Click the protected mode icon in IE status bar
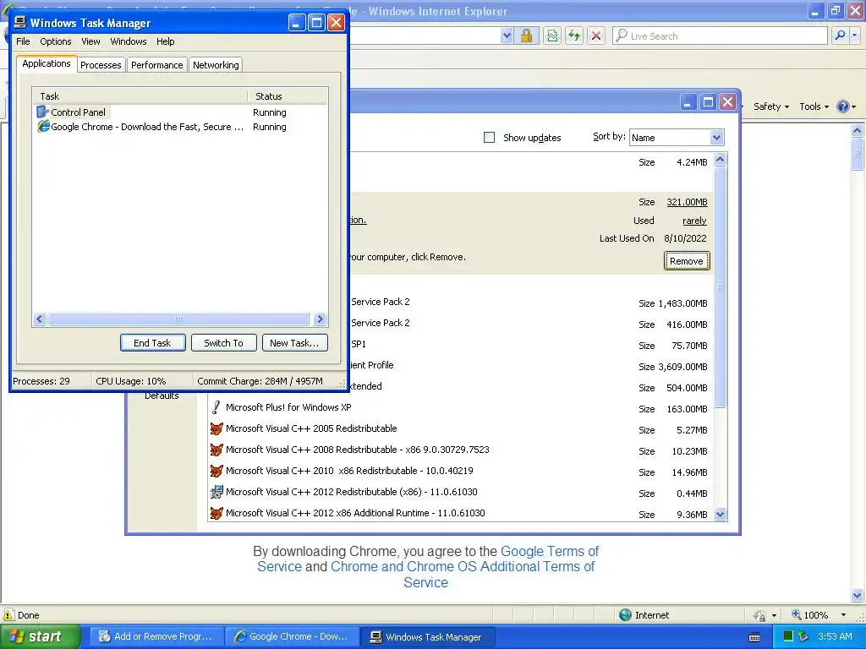The image size is (866, 649). click(760, 615)
